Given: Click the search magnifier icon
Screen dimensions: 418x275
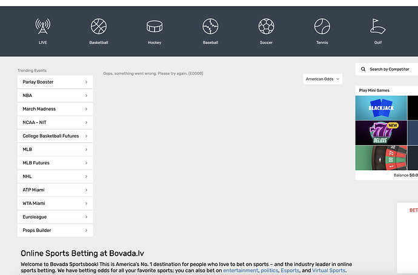Looking at the screenshot, I should point(363,70).
